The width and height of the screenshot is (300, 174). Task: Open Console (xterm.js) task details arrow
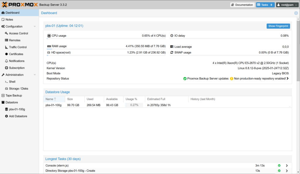(x=287, y=166)
